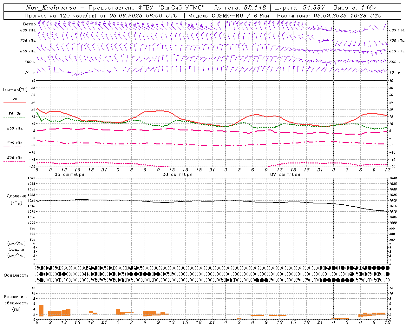Image resolution: width=406 pixels, height=325 pixels.
Task: Select the 'Модель COSMO-RU / 6.6км' text
Action: tap(228, 16)
